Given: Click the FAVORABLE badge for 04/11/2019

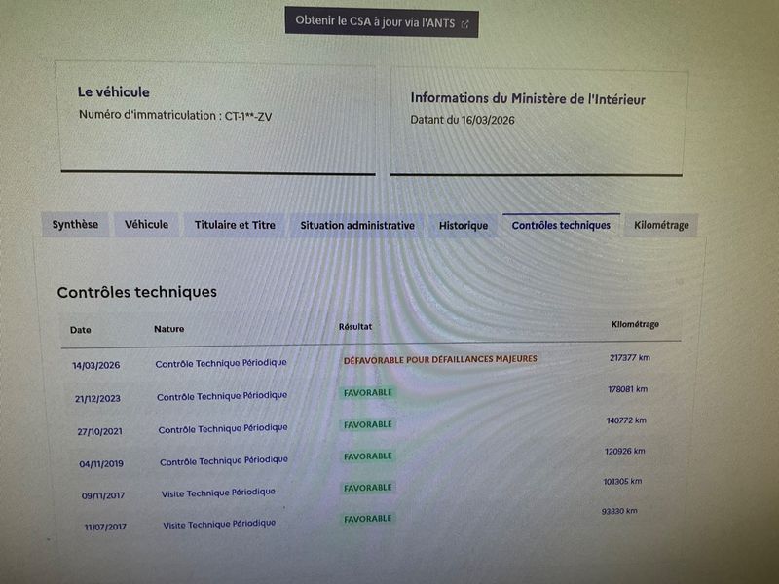Looking at the screenshot, I should tap(368, 456).
